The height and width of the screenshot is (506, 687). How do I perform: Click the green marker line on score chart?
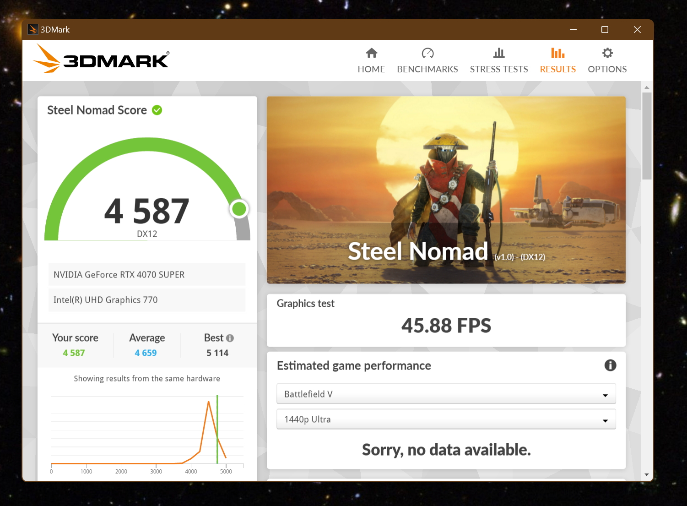pos(217,429)
